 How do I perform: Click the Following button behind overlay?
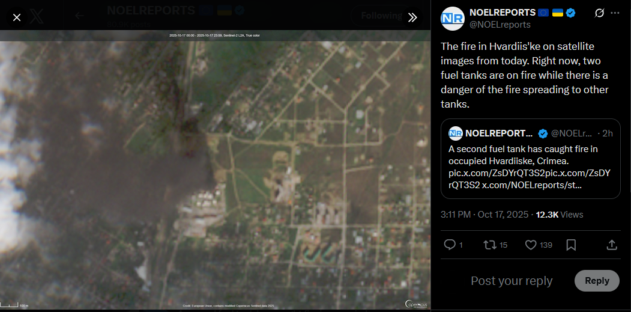click(x=381, y=16)
